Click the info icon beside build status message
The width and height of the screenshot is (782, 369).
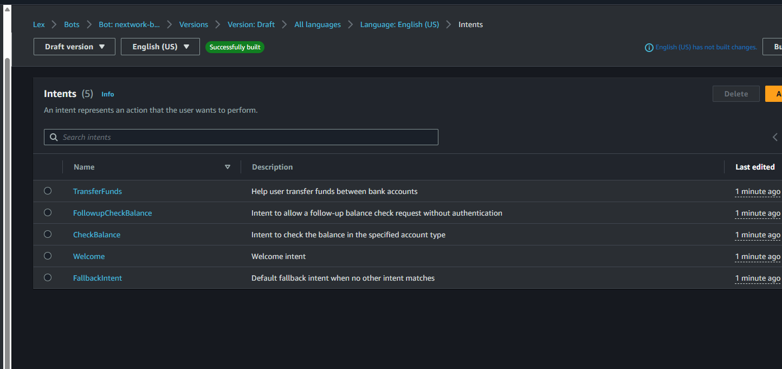pyautogui.click(x=649, y=48)
